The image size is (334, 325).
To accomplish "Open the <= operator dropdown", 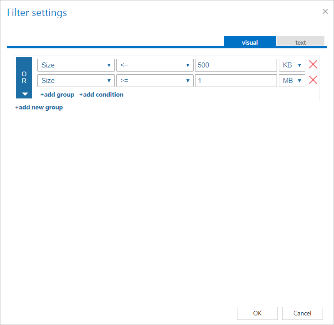I will pyautogui.click(x=155, y=65).
